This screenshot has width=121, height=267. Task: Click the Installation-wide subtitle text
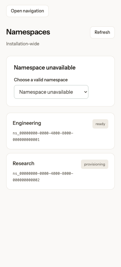click(x=23, y=44)
